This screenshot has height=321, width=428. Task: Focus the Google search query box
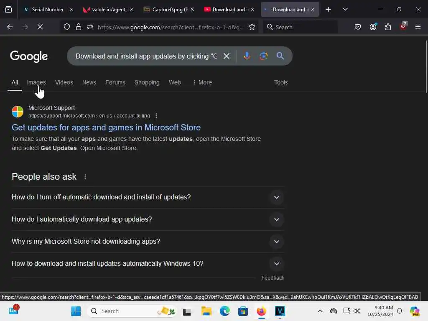(x=146, y=56)
